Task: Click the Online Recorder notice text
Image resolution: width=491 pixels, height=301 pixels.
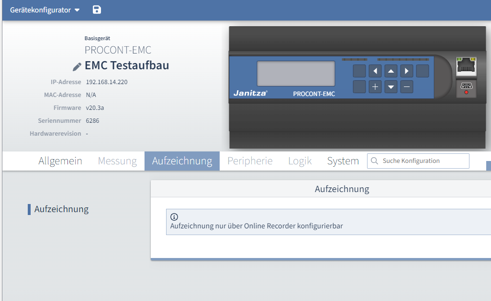Action: point(257,226)
